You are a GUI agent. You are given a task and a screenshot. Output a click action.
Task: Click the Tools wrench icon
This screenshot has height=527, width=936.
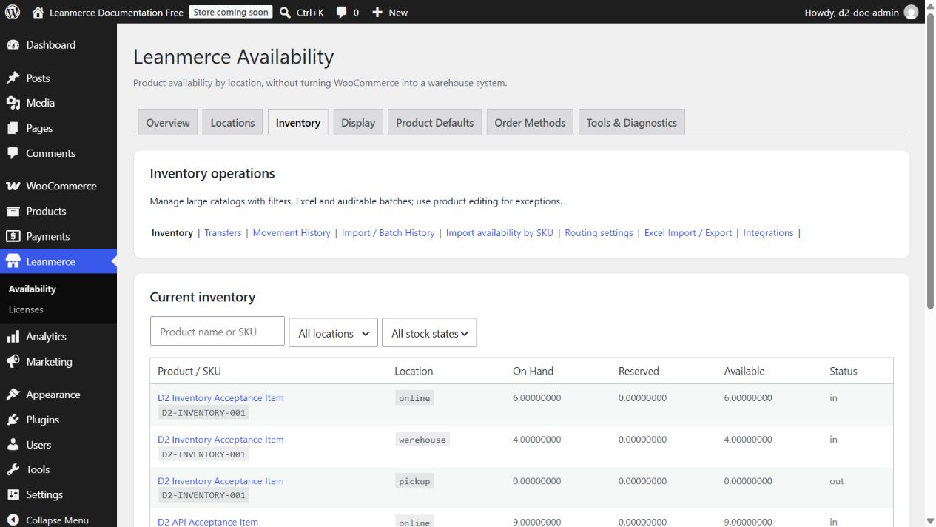[13, 469]
